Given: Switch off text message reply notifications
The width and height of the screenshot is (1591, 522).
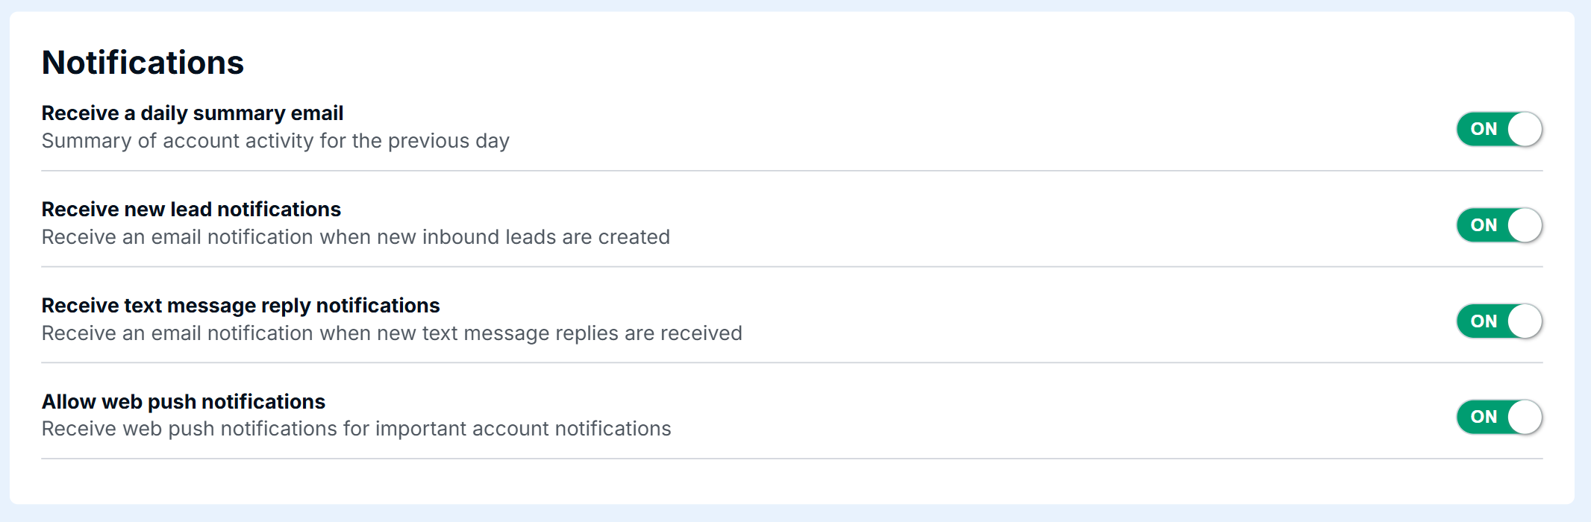Looking at the screenshot, I should pos(1498,321).
